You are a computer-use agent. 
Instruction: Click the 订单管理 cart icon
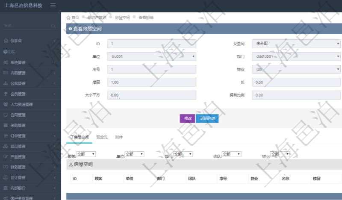point(6,136)
